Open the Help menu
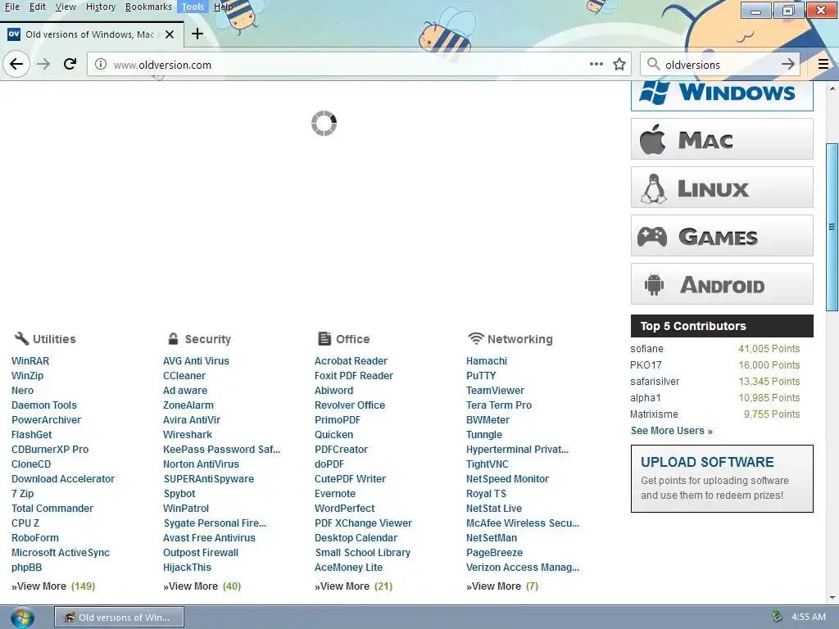The image size is (839, 629). coord(223,7)
